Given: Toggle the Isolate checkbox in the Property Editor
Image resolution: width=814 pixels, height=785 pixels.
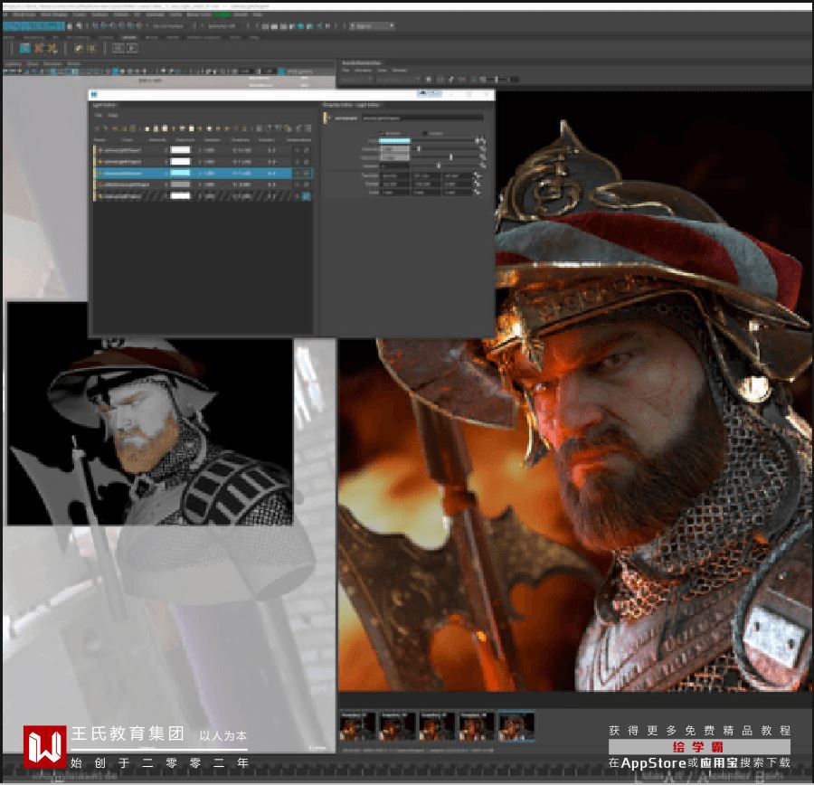Looking at the screenshot, I should tap(425, 134).
